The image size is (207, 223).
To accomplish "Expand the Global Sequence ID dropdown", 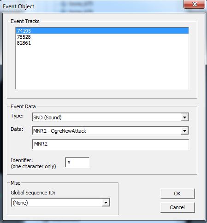I will coord(106,203).
